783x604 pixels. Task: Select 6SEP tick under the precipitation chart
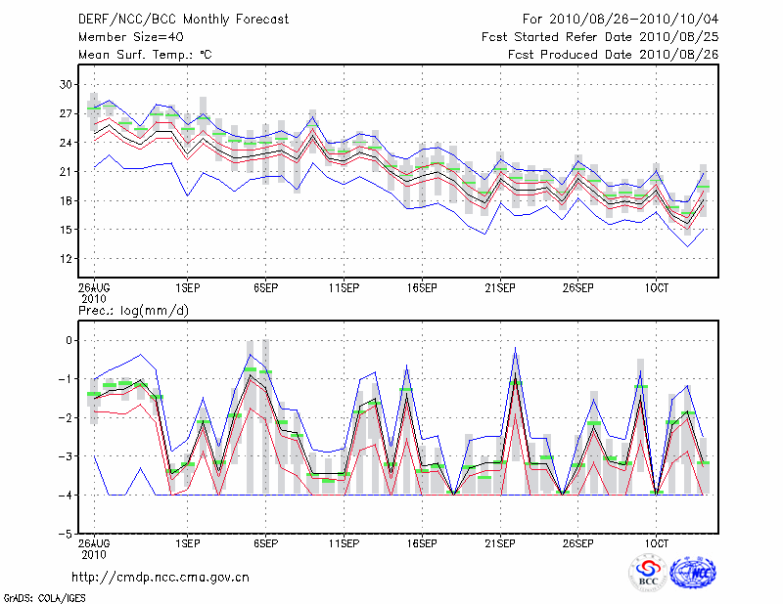[265, 541]
